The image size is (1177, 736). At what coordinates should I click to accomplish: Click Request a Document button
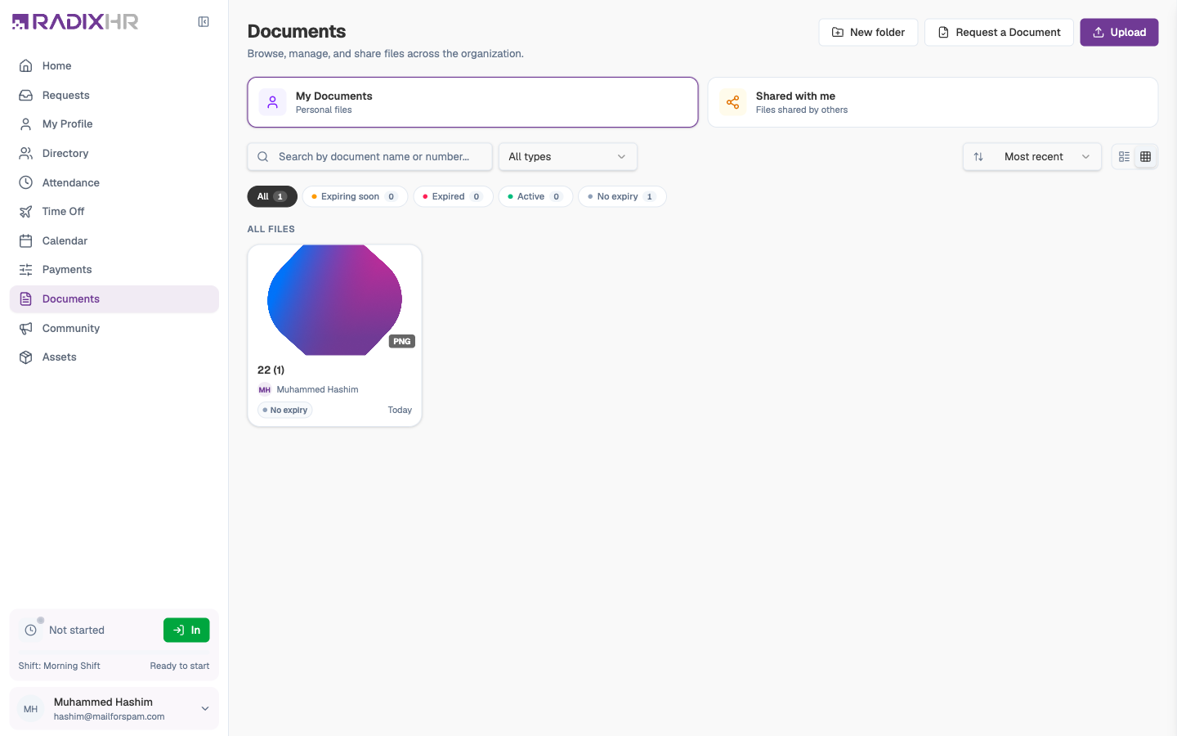click(x=999, y=33)
